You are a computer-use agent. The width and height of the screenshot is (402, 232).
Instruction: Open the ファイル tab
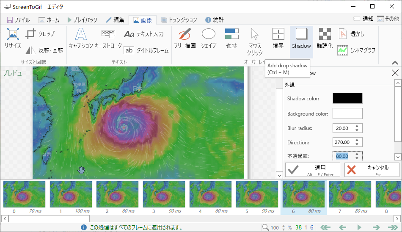[18, 20]
